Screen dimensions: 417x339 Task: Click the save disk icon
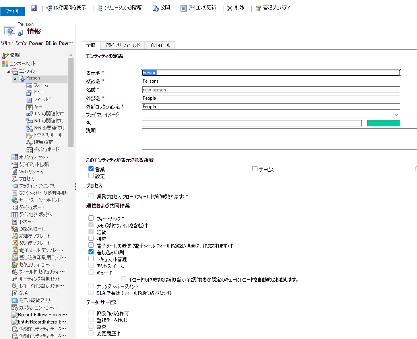34,8
